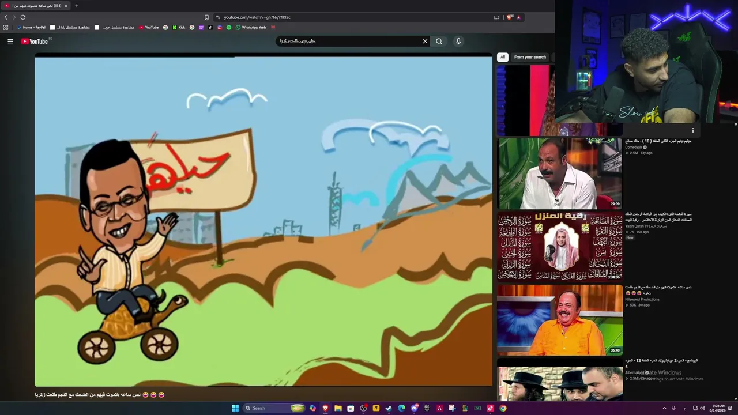Show hidden system tray icons
The height and width of the screenshot is (415, 738).
tap(664, 408)
